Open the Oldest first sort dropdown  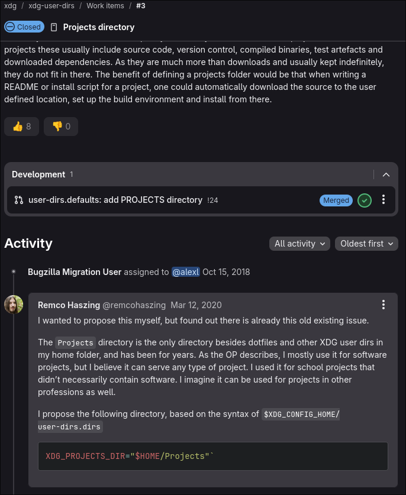pyautogui.click(x=366, y=244)
